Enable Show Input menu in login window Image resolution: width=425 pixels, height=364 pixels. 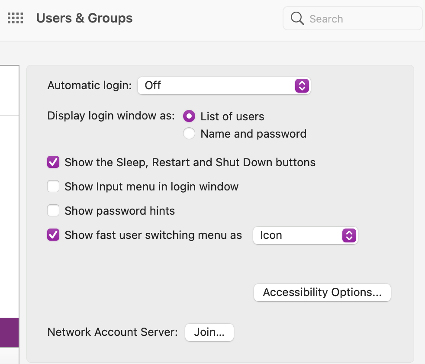point(53,187)
